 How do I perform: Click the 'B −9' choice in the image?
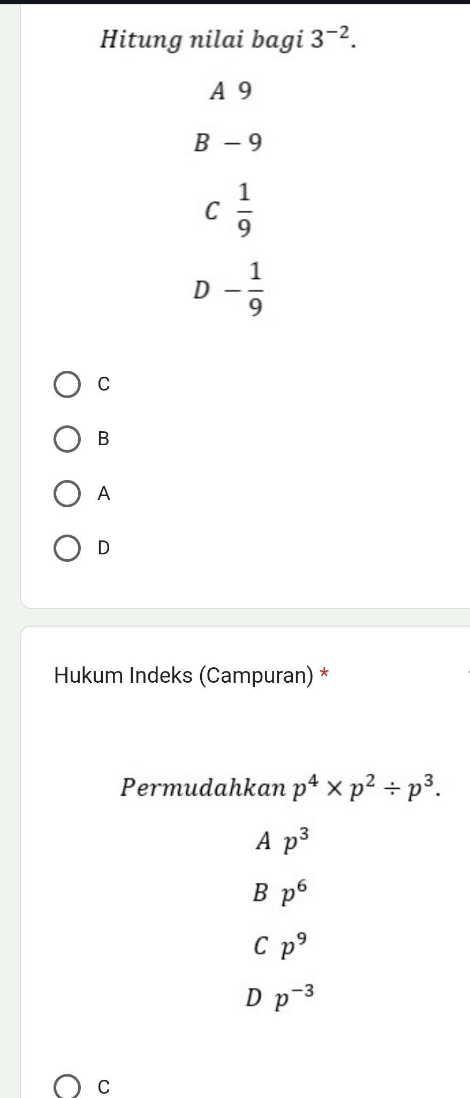point(229,143)
